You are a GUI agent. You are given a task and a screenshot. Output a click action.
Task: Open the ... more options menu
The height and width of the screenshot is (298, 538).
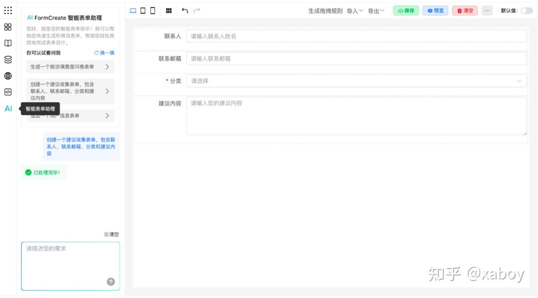click(487, 9)
